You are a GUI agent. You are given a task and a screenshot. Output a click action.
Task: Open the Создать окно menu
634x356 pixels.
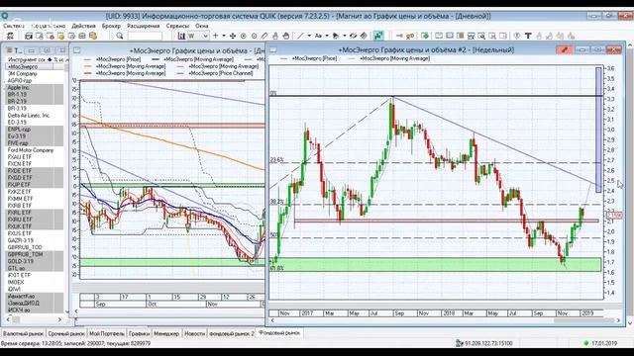point(49,26)
